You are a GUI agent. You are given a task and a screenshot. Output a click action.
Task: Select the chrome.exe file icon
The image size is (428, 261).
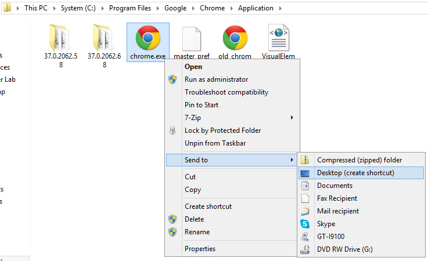click(x=148, y=38)
